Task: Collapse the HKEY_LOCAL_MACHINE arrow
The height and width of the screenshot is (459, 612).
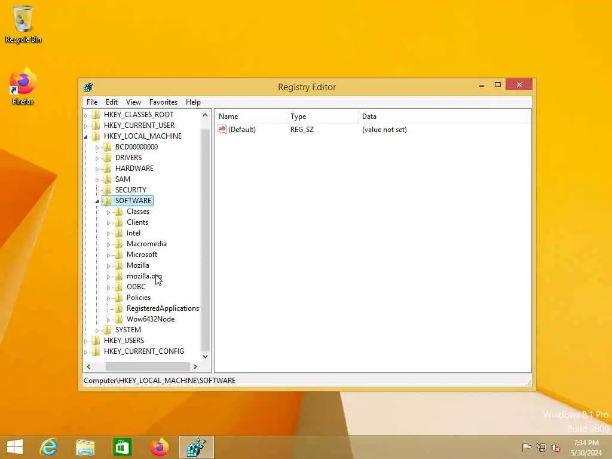Action: [86, 137]
